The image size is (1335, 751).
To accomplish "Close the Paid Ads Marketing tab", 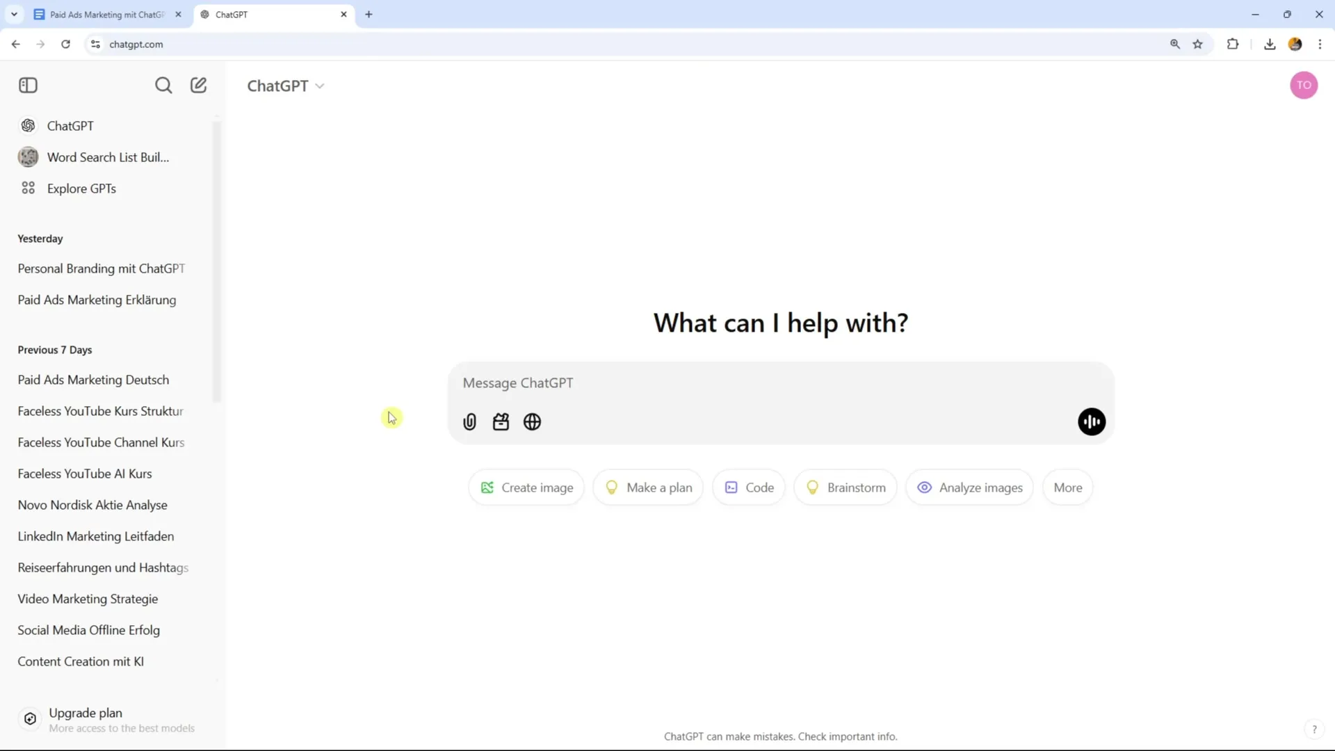I will point(178,15).
